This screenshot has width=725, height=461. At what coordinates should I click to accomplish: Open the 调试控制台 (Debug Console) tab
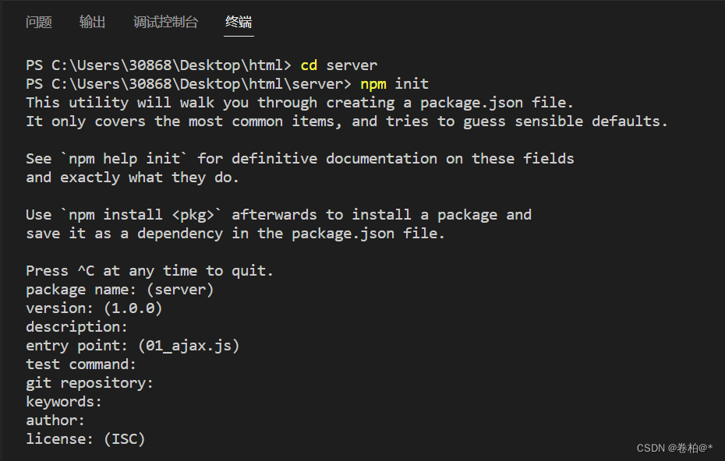[x=165, y=22]
